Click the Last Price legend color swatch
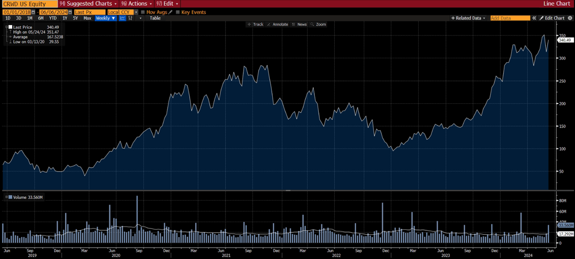 [x=10, y=27]
